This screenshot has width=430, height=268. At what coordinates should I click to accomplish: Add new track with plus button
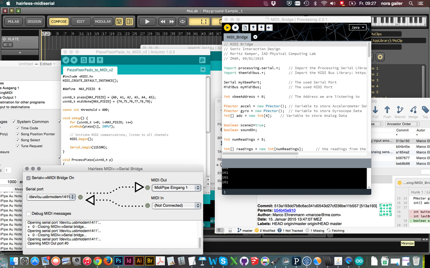[20, 53]
